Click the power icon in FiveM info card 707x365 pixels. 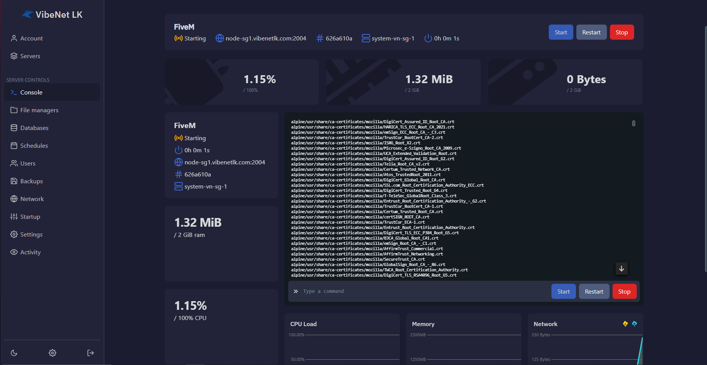(x=178, y=150)
